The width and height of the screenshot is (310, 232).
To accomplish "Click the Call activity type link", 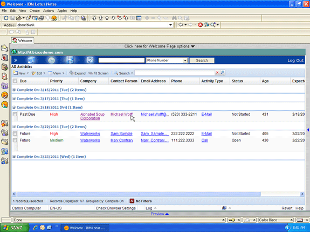I will click(x=205, y=140).
